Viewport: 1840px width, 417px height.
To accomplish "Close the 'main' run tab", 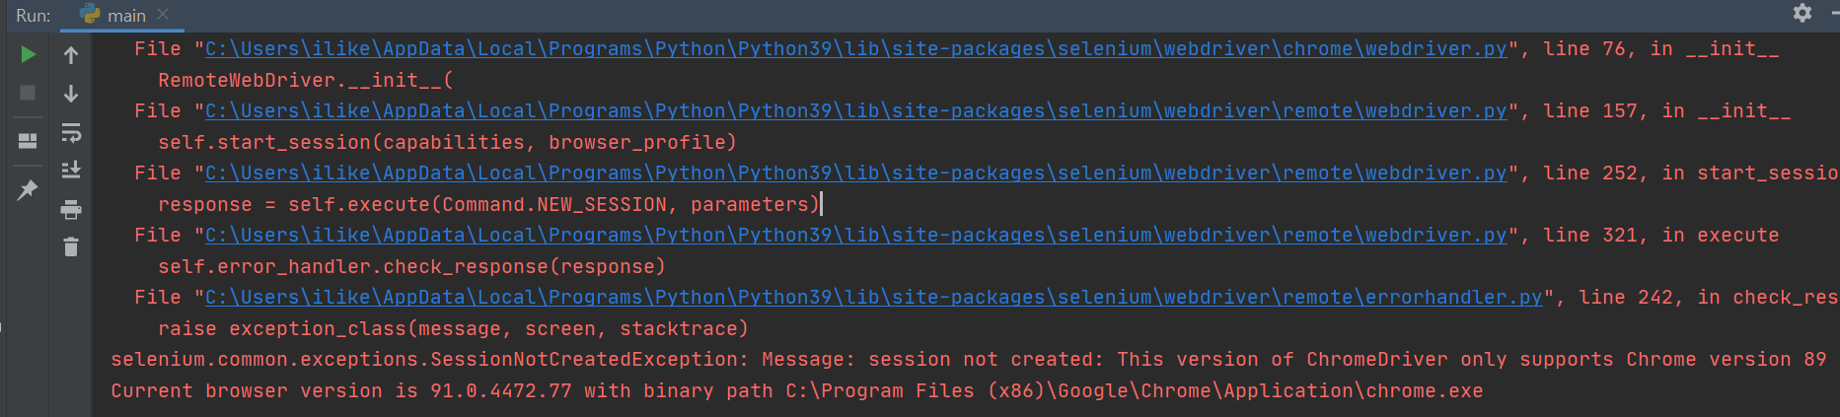I will tap(163, 14).
